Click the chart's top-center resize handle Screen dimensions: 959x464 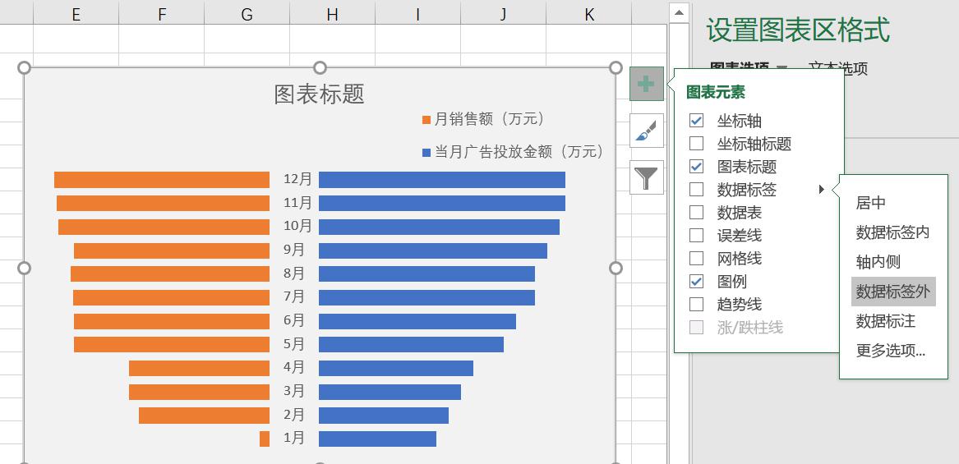pyautogui.click(x=320, y=68)
